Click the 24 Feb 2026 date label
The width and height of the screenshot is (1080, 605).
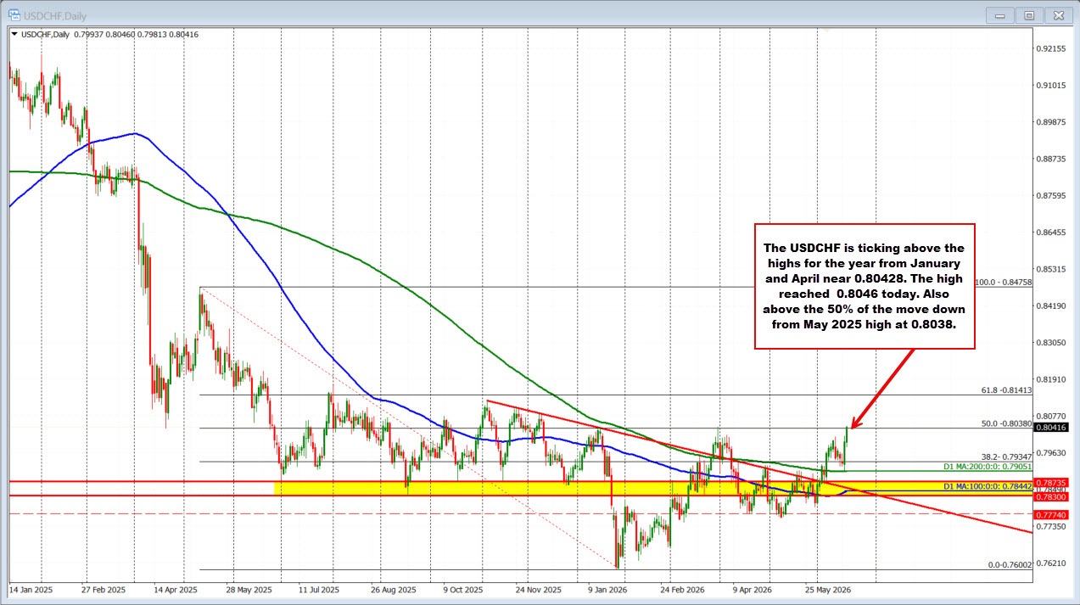[x=682, y=588]
